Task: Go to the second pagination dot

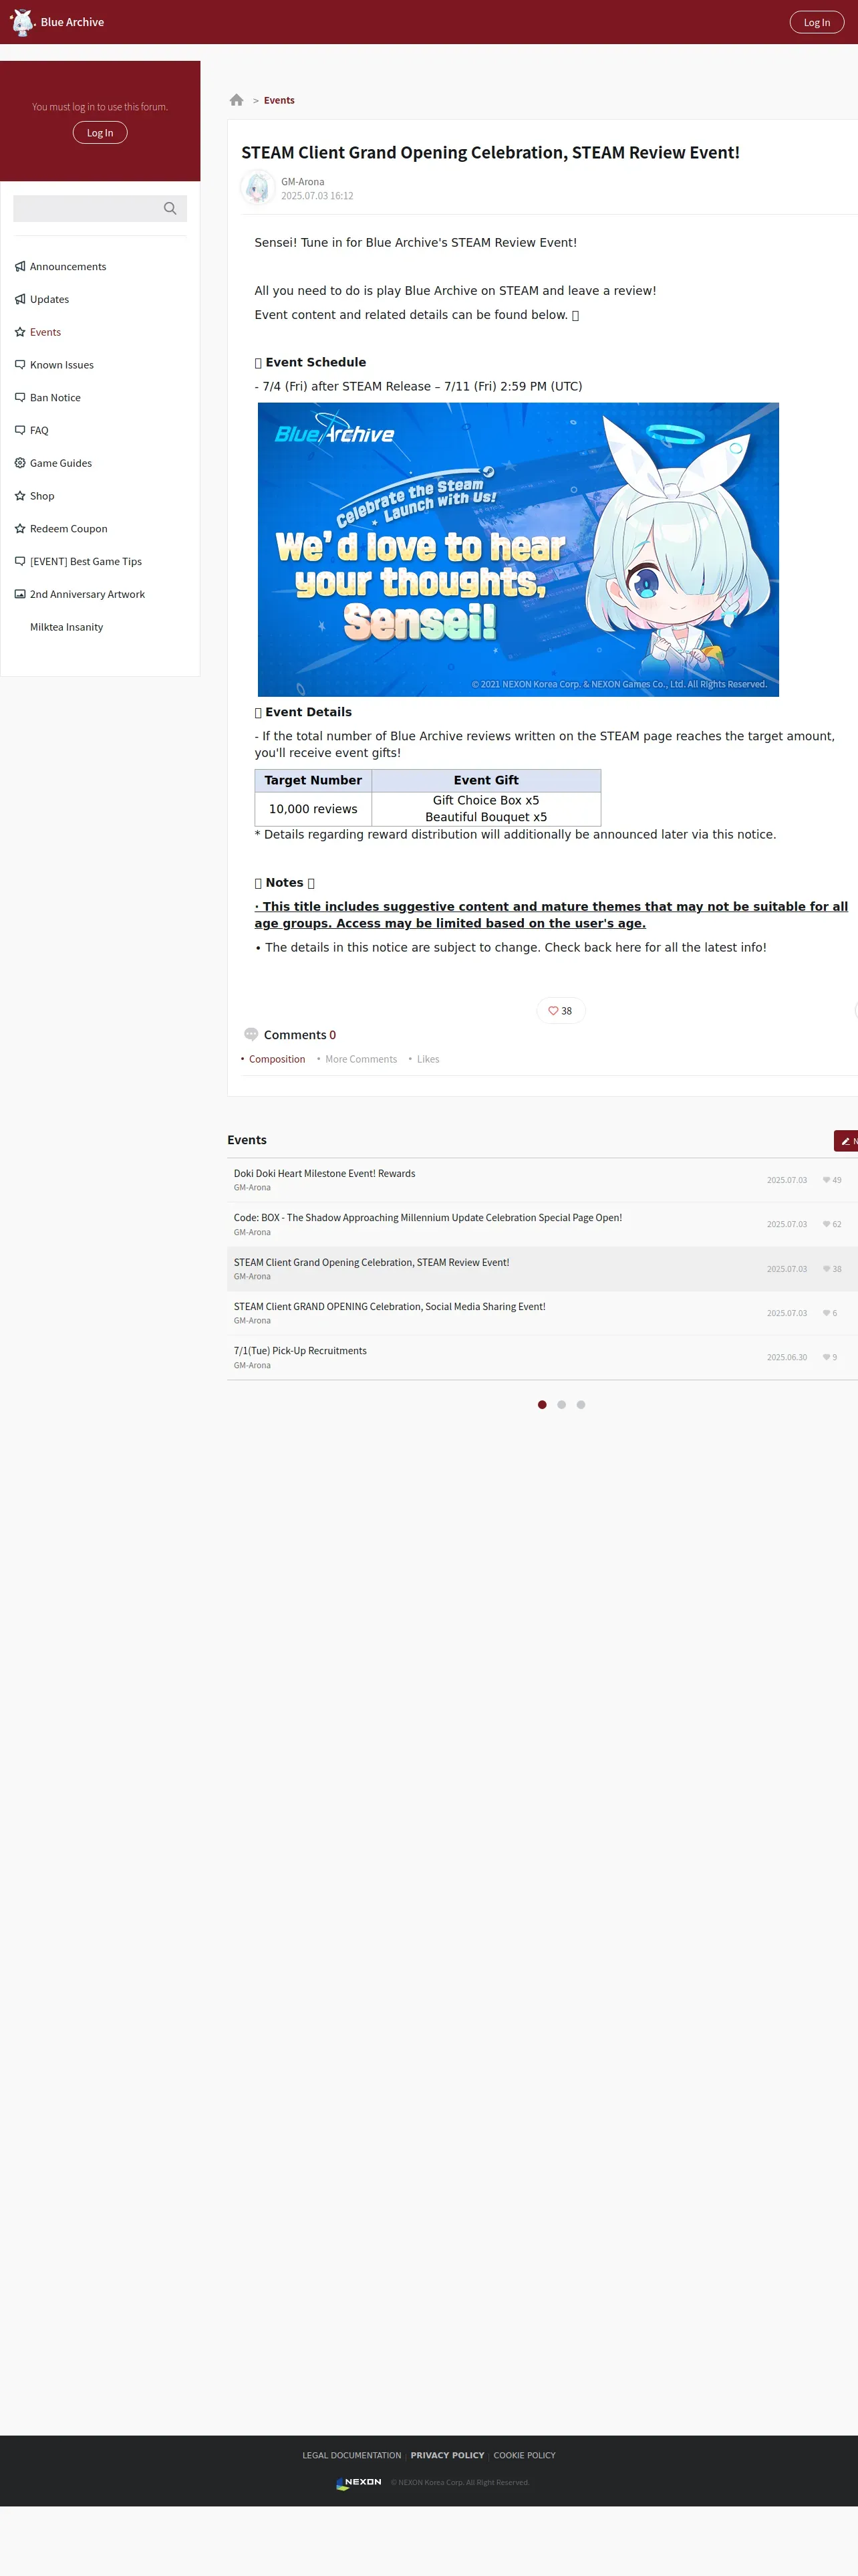Action: [x=561, y=1405]
